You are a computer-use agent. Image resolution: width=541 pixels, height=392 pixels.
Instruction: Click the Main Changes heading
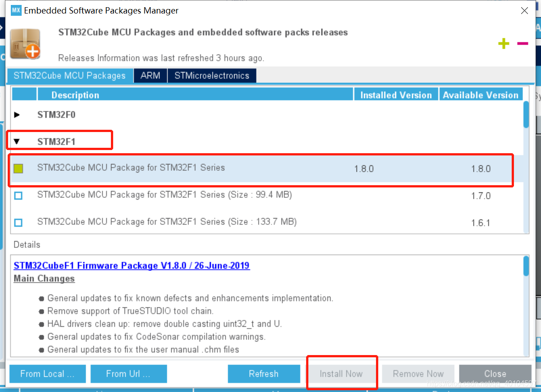[44, 278]
